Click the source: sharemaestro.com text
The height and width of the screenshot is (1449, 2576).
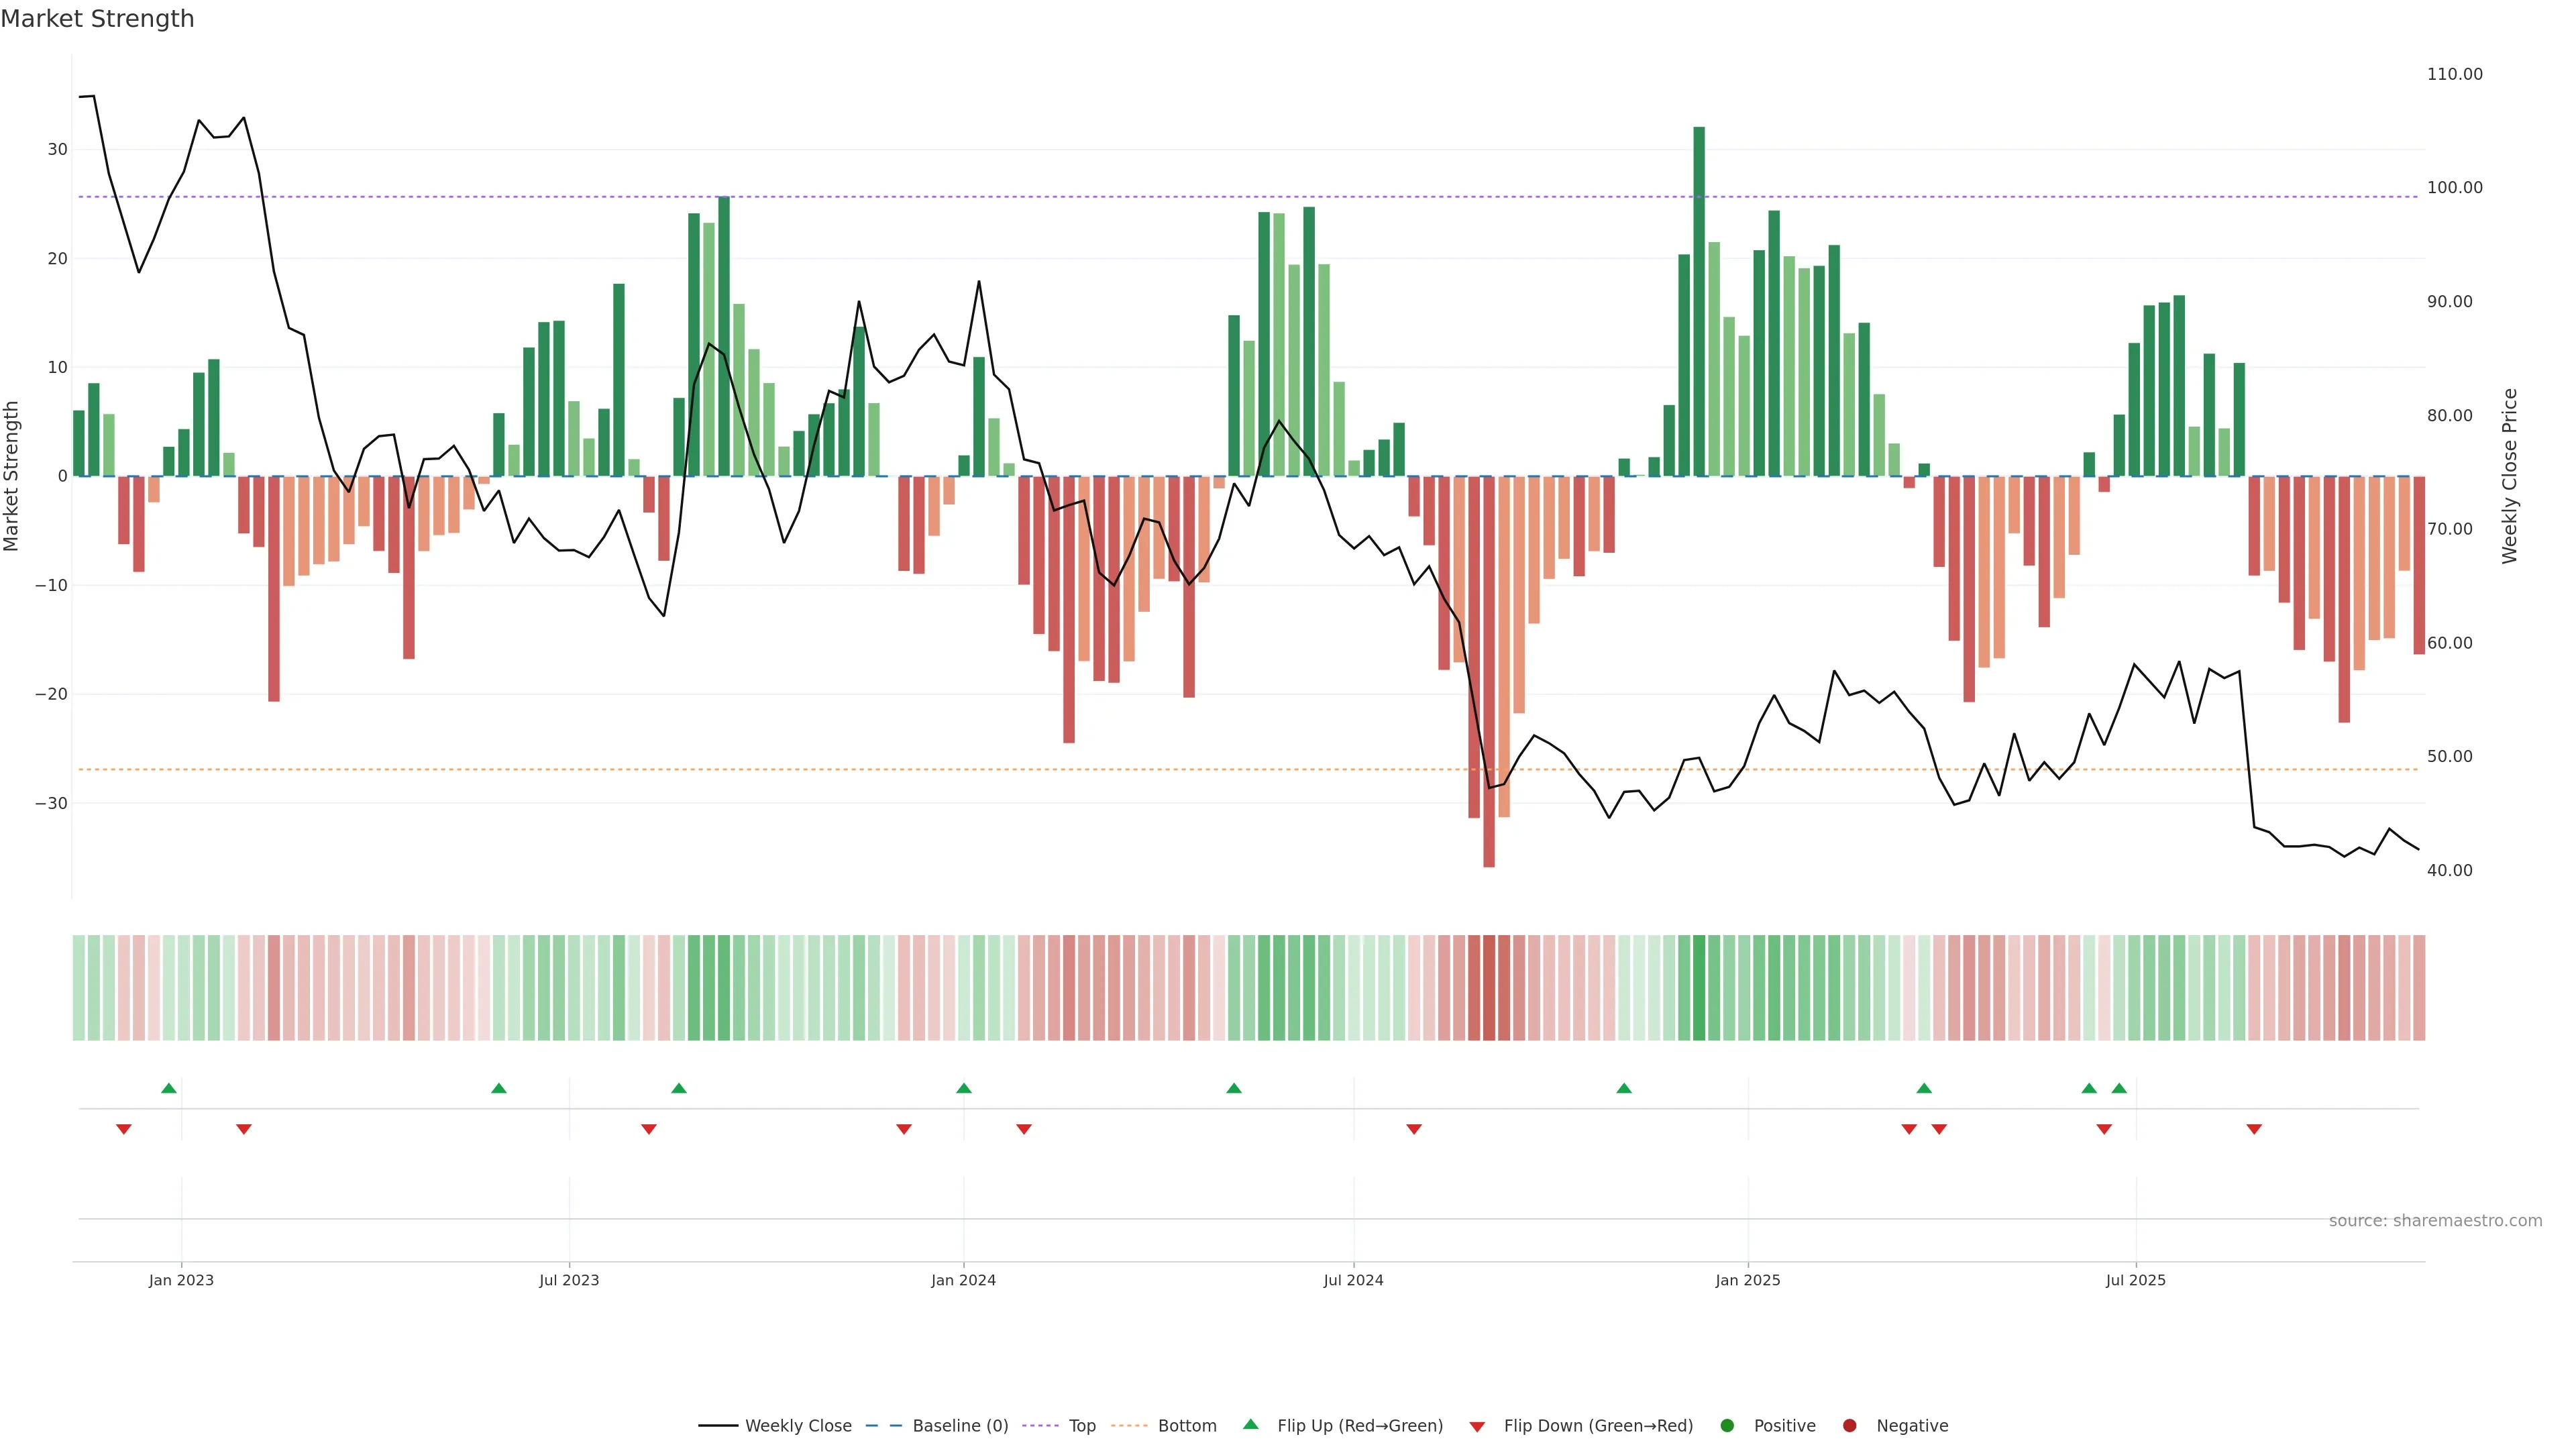click(2435, 1220)
